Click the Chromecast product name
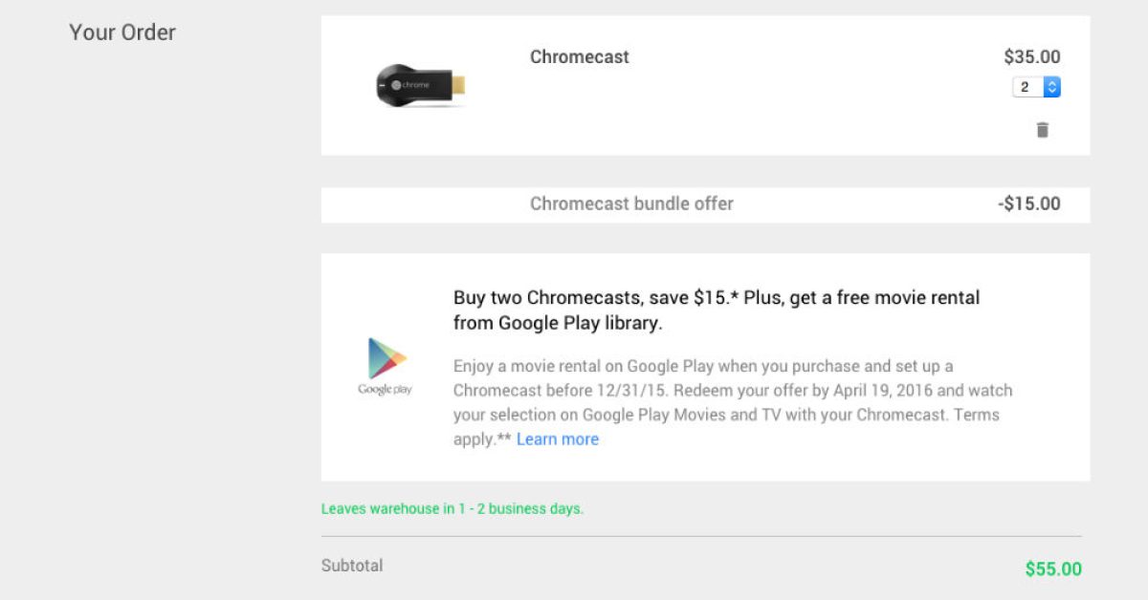 (579, 57)
